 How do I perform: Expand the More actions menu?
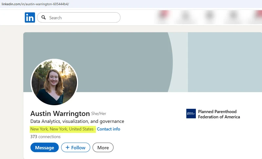103,148
